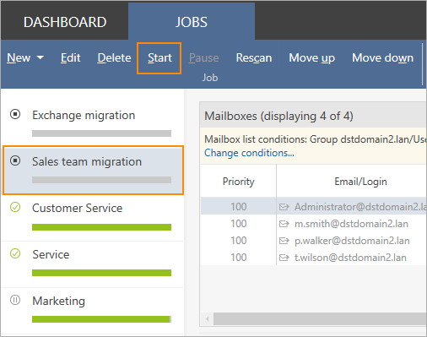Click the Customer Service progress bar
This screenshot has width=427, height=337.
point(101,227)
